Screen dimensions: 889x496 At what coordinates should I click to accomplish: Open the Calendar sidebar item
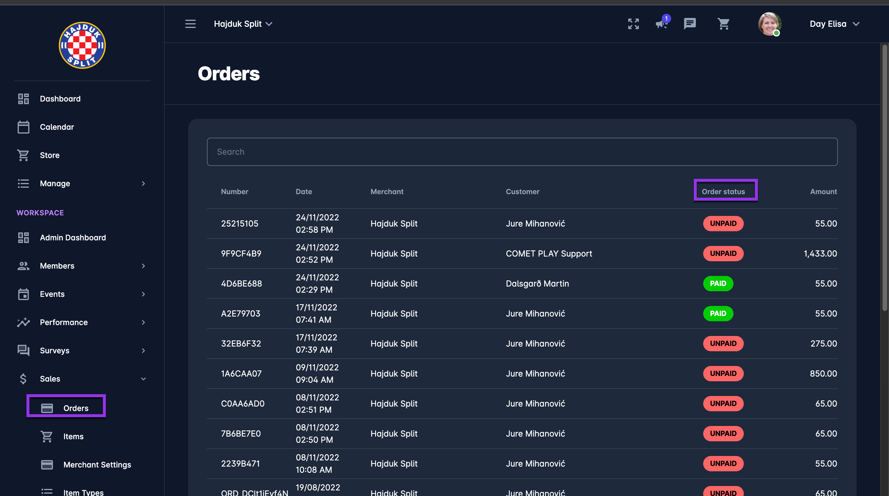coord(57,127)
